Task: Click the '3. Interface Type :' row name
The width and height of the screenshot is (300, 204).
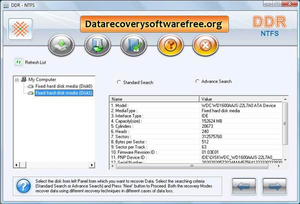Action: [x=127, y=116]
